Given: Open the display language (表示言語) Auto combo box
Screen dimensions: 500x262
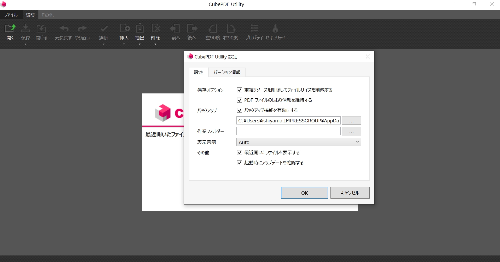Looking at the screenshot, I should [x=299, y=142].
